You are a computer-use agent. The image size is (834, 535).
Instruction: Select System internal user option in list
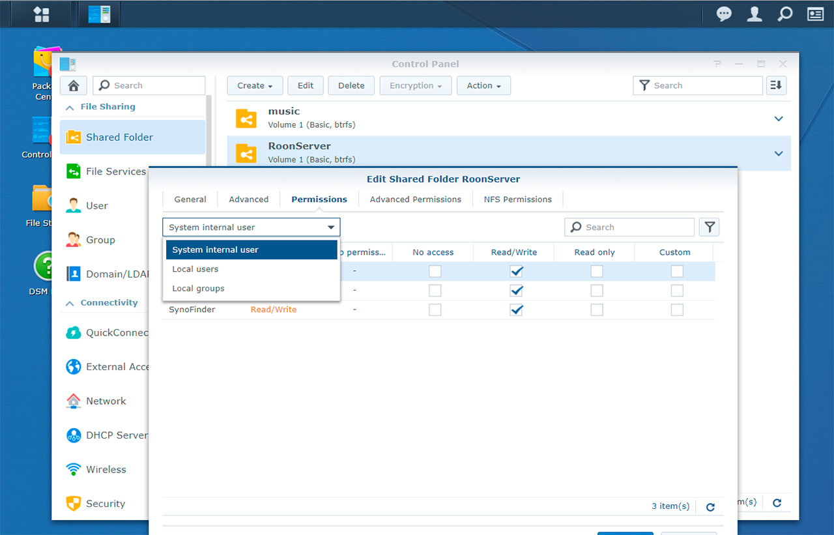[252, 250]
